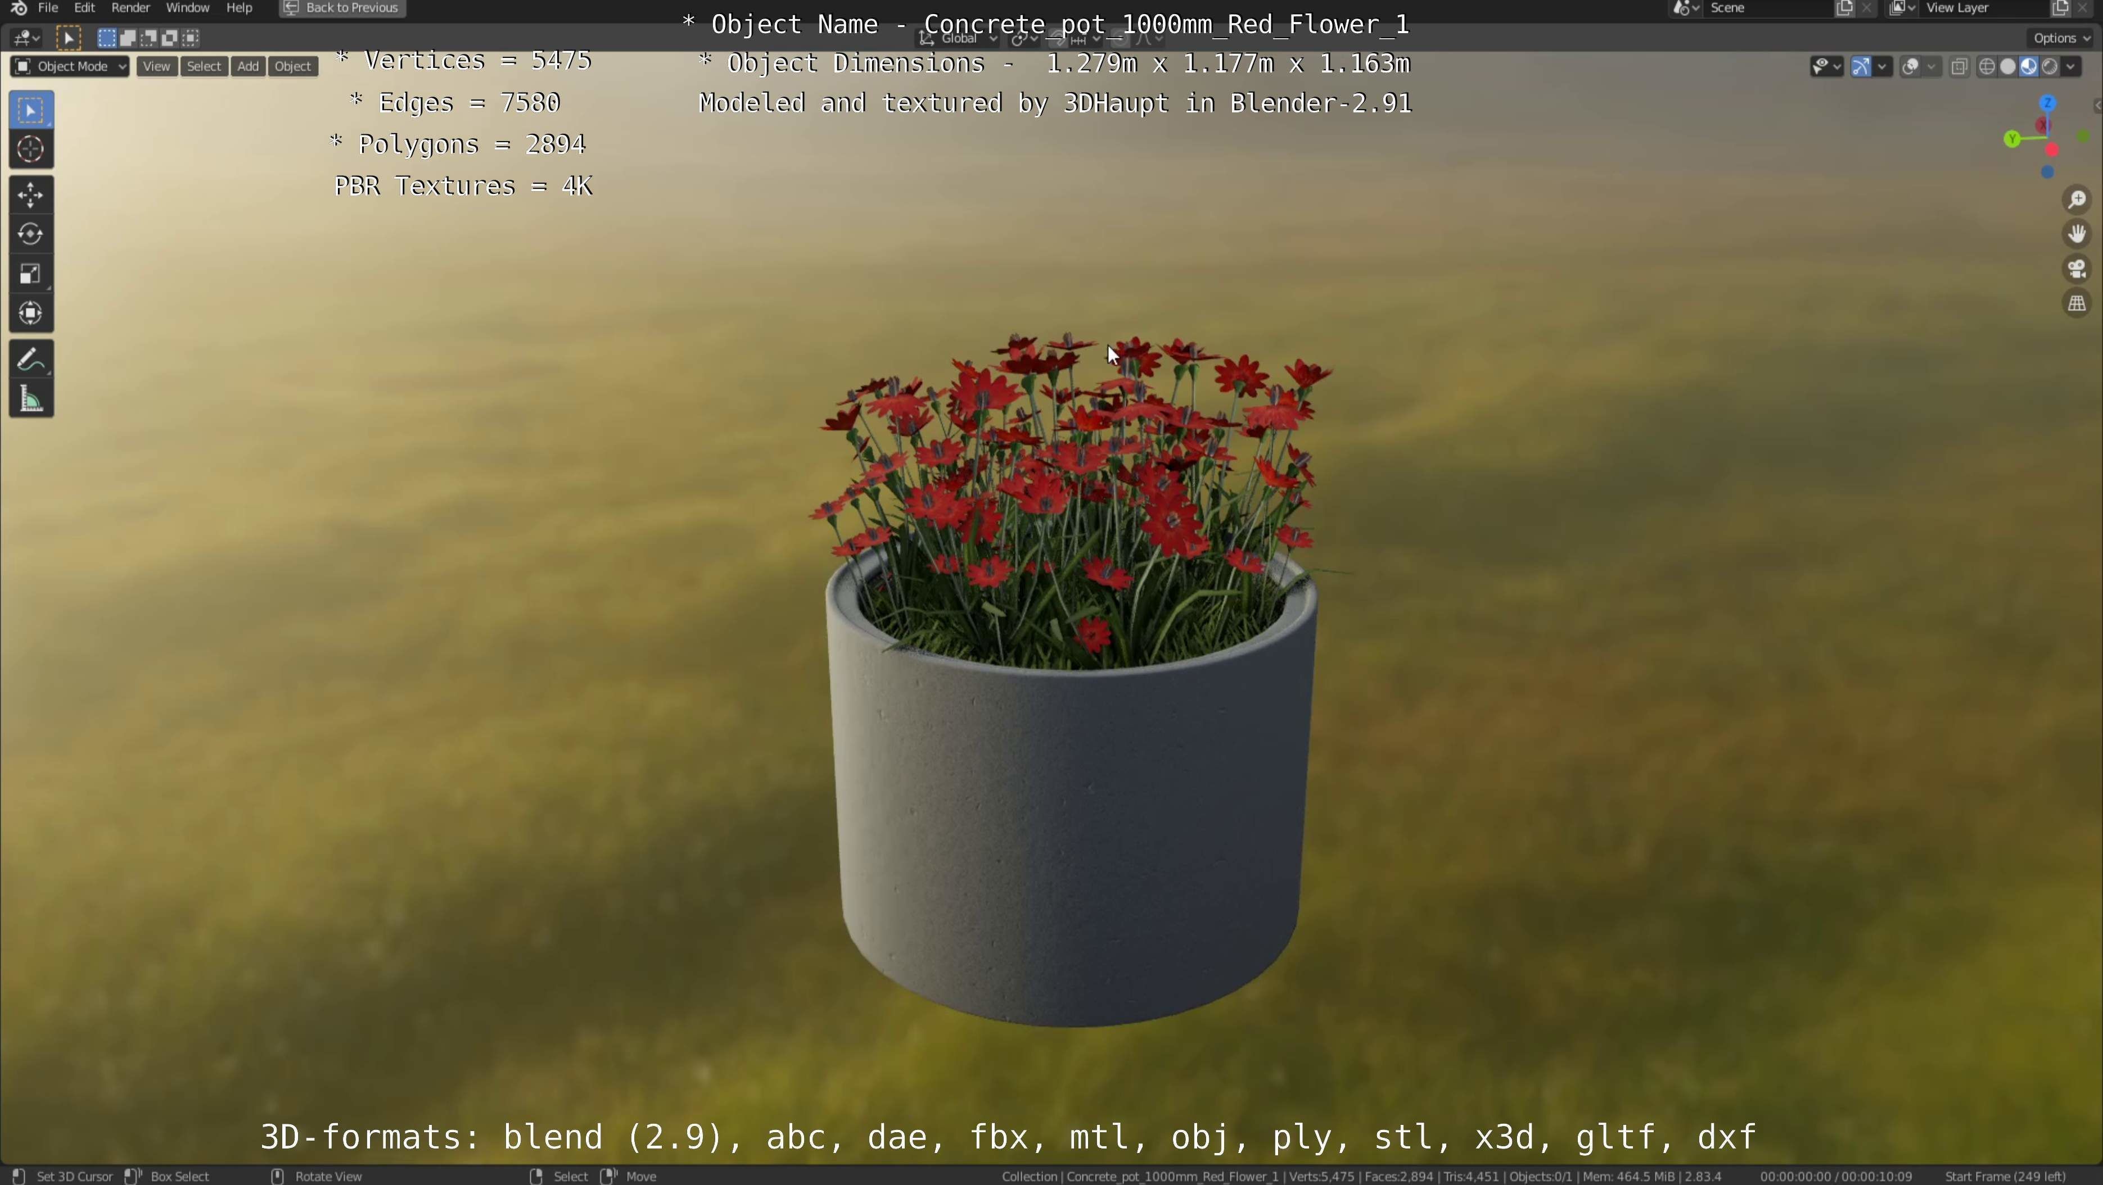Click the new scene copy icon beside Scene
This screenshot has width=2103, height=1185.
click(1844, 8)
